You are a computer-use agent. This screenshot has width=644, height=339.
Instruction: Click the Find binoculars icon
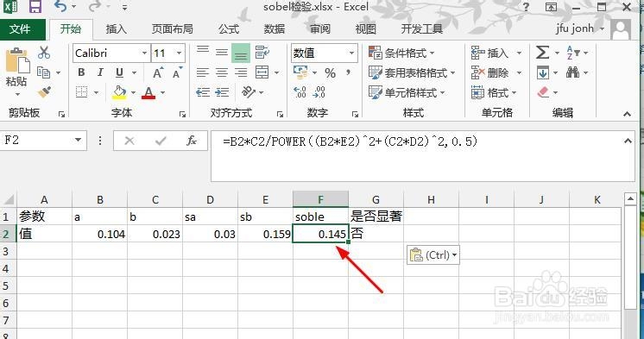coord(572,72)
